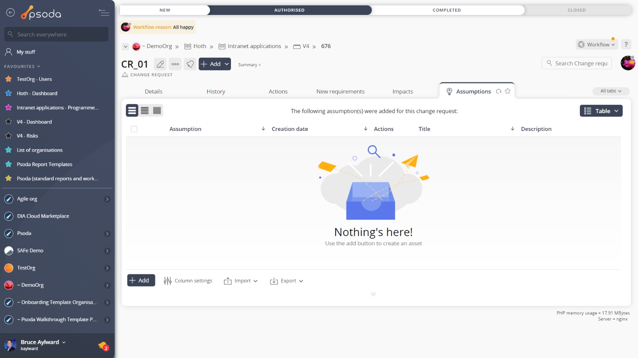Click the DemoOrg red icon in breadcrumb

(x=136, y=46)
